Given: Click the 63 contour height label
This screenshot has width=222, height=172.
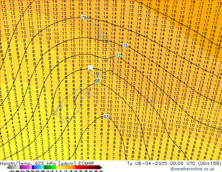Looking at the screenshot, I should pyautogui.click(x=106, y=117).
